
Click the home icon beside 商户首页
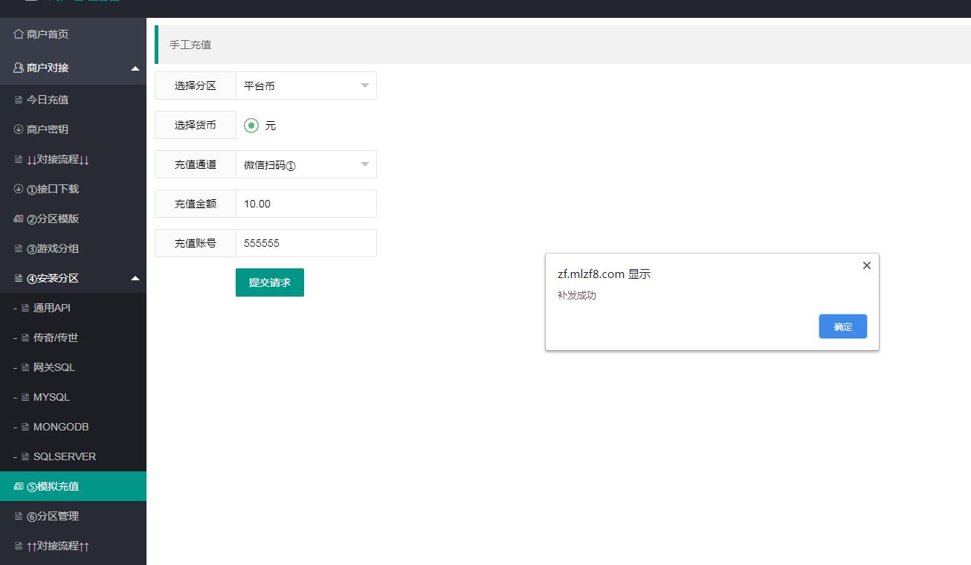coord(19,34)
